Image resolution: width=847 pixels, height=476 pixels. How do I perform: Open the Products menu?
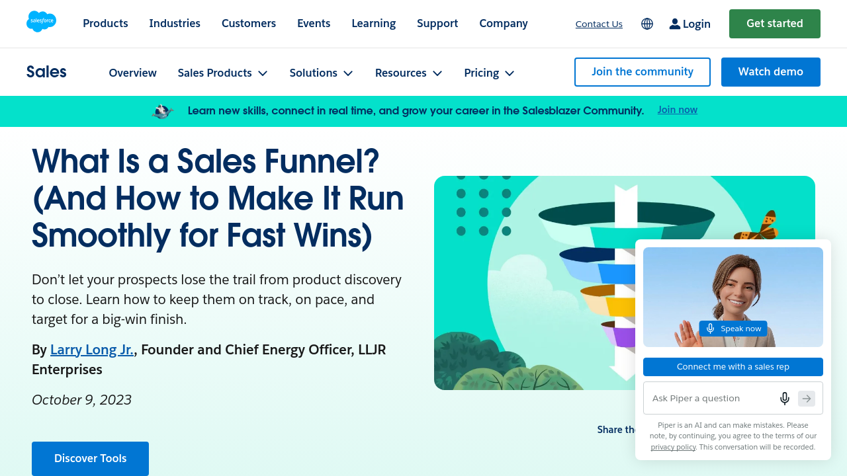[105, 23]
